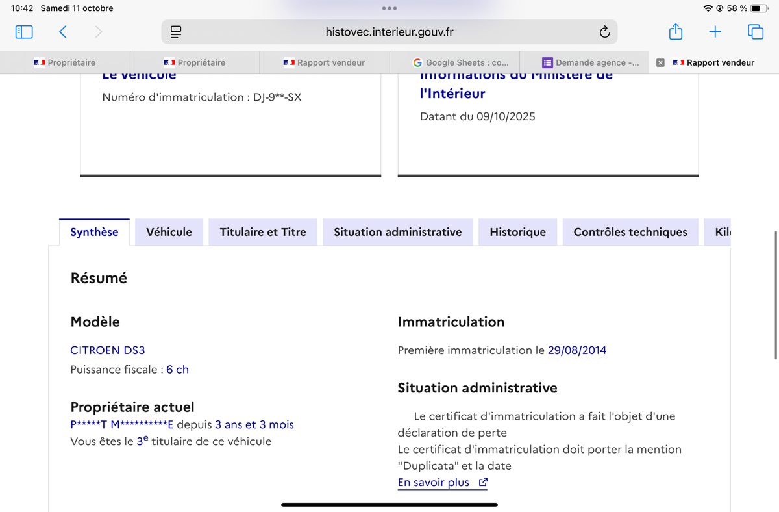
Task: Open the page reader format menu icon
Action: coord(176,31)
